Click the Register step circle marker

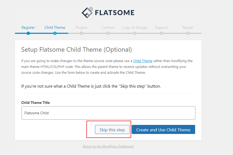click(28, 33)
